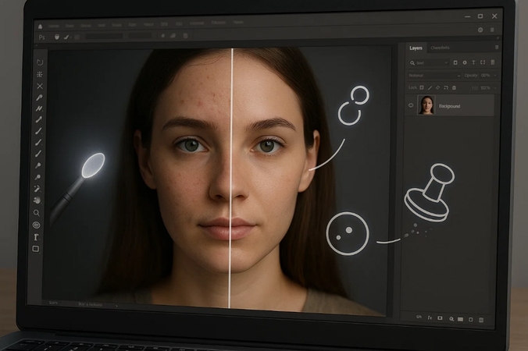
Task: Click the text layer filter T icon
Action: pyautogui.click(x=474, y=62)
